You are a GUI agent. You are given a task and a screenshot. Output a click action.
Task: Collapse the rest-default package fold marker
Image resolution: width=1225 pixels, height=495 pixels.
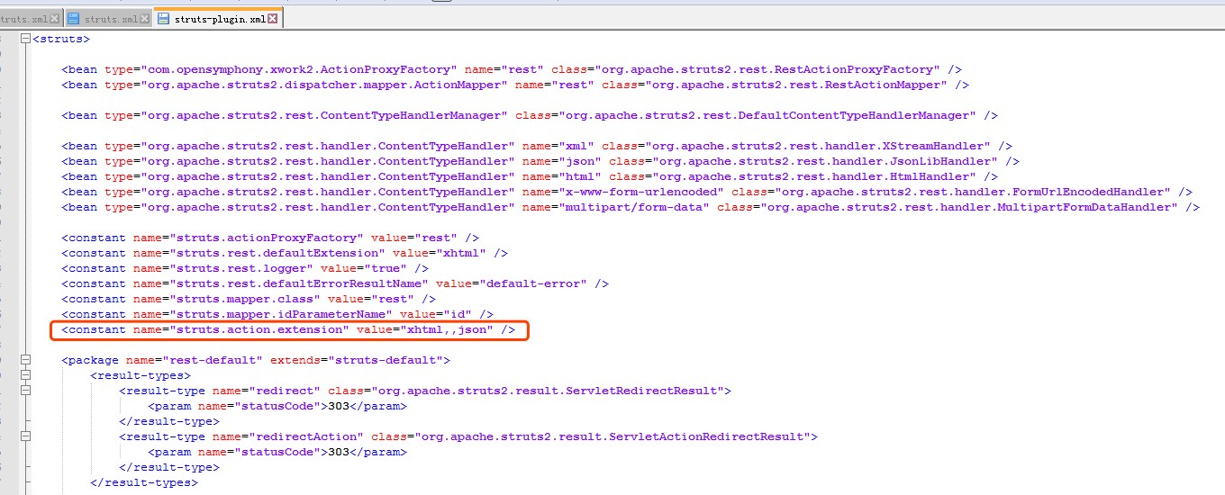[25, 360]
